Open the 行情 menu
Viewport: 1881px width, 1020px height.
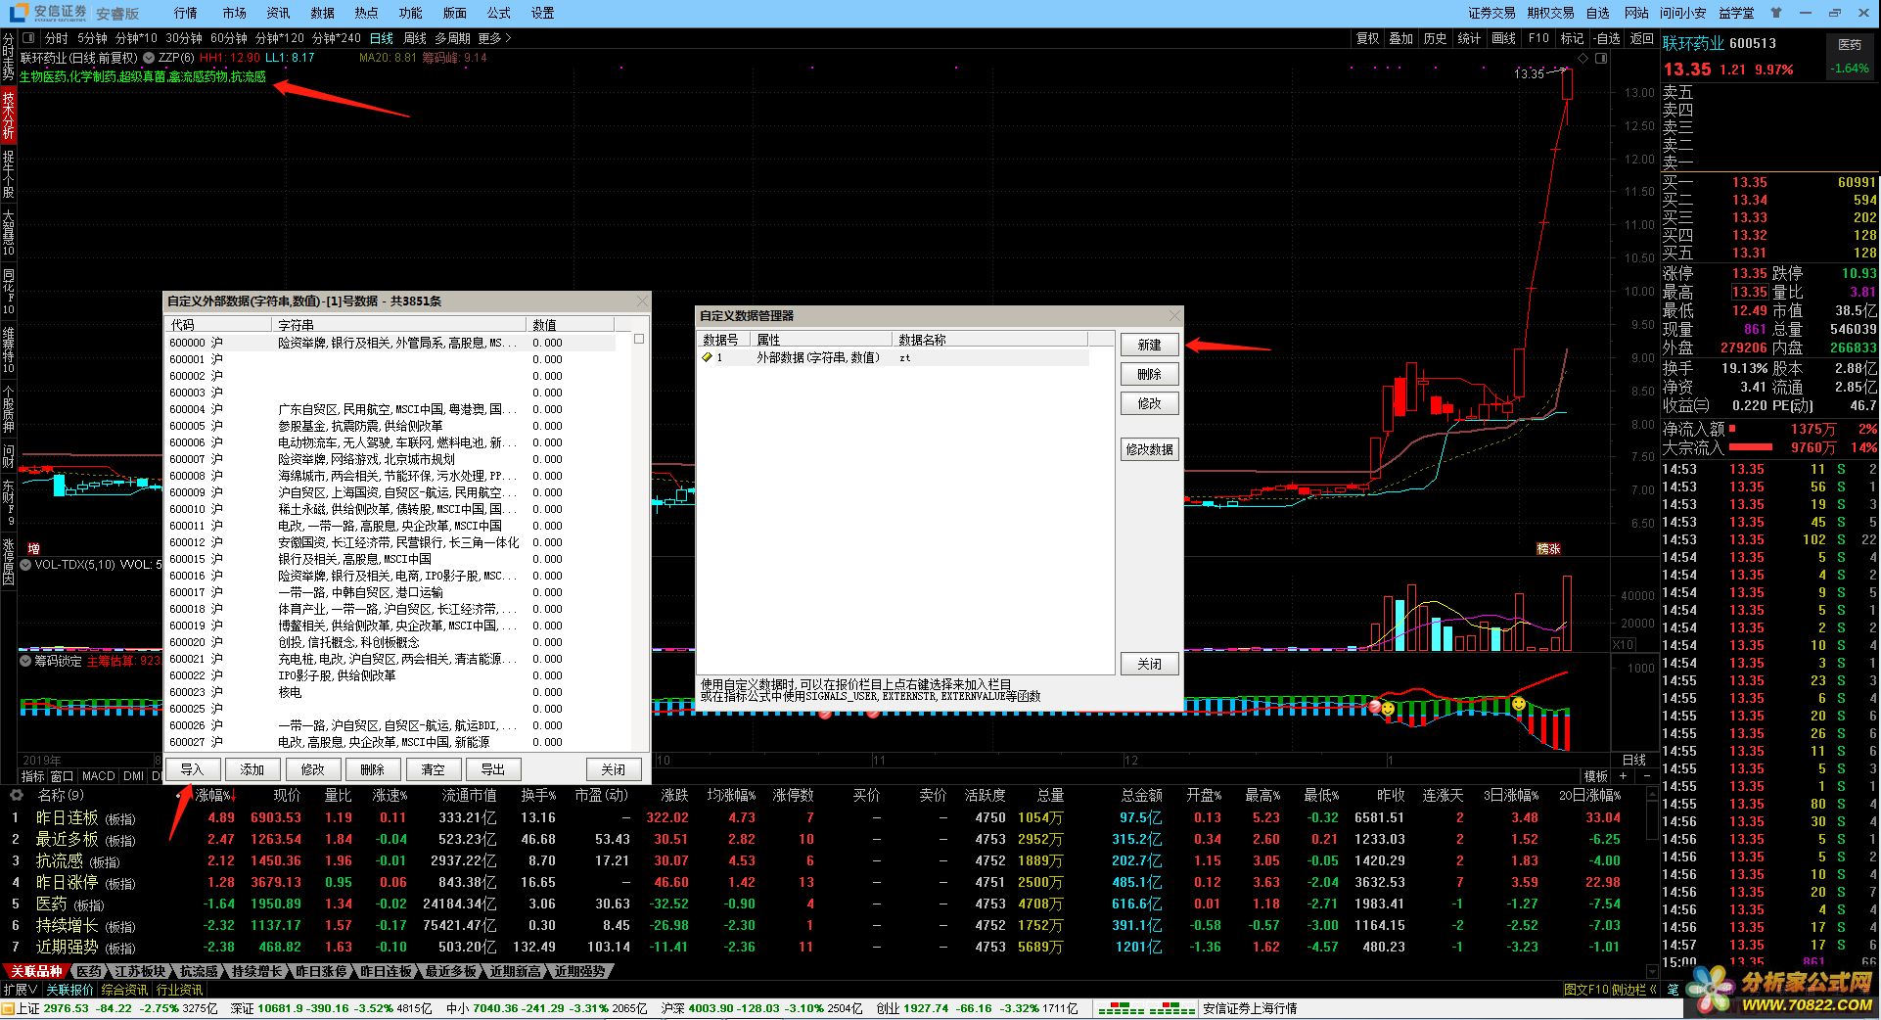click(x=185, y=13)
